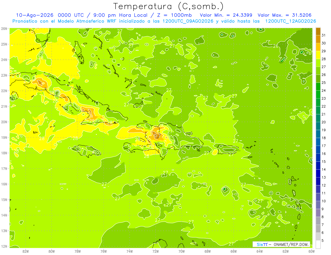Click the '26' contour label near 25N
This screenshot has height=255, width=331.
[x=276, y=46]
